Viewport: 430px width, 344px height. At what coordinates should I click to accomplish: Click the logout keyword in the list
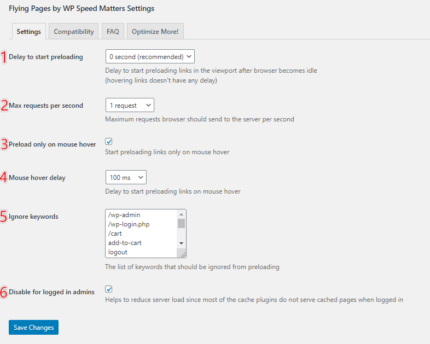point(118,252)
